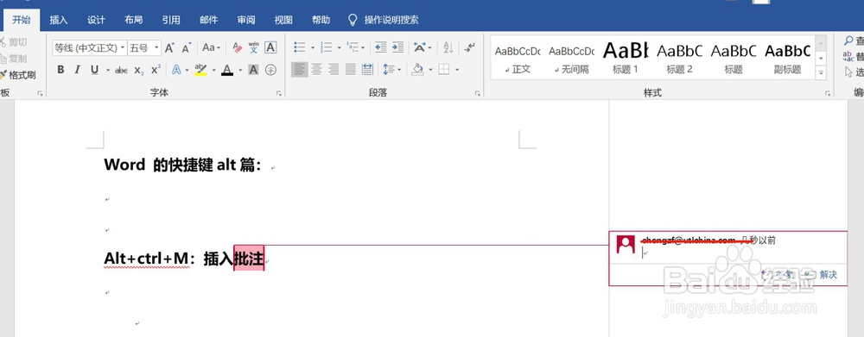The height and width of the screenshot is (337, 864).
Task: Toggle italic formatting
Action: pyautogui.click(x=78, y=70)
